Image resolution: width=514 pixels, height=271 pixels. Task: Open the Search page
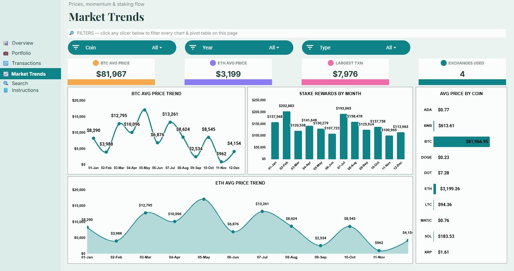20,83
